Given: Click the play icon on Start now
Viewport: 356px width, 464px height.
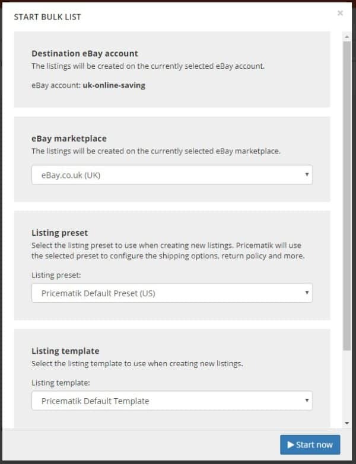Looking at the screenshot, I should [x=291, y=444].
